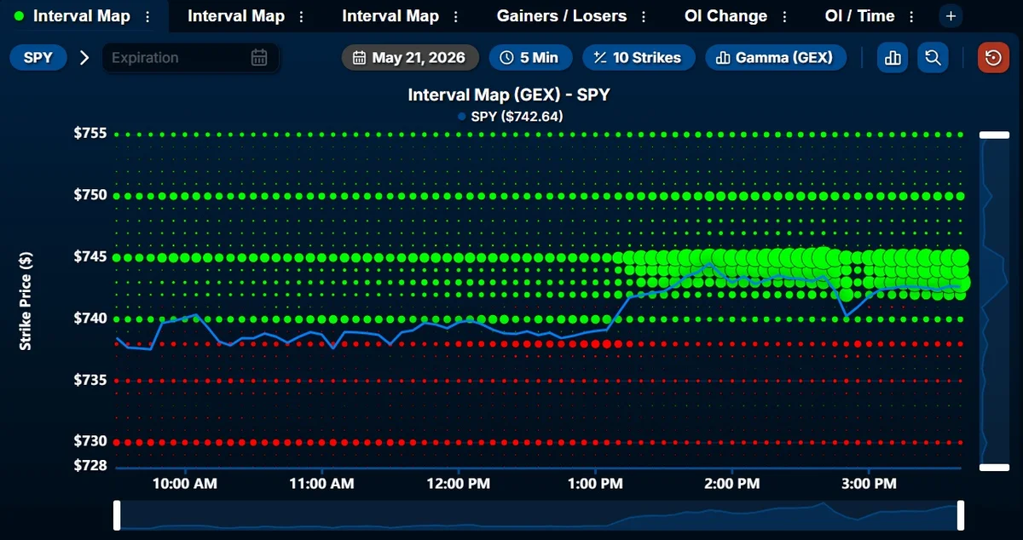Image resolution: width=1023 pixels, height=540 pixels.
Task: Click the 2:00 PM time axis label
Action: [732, 484]
